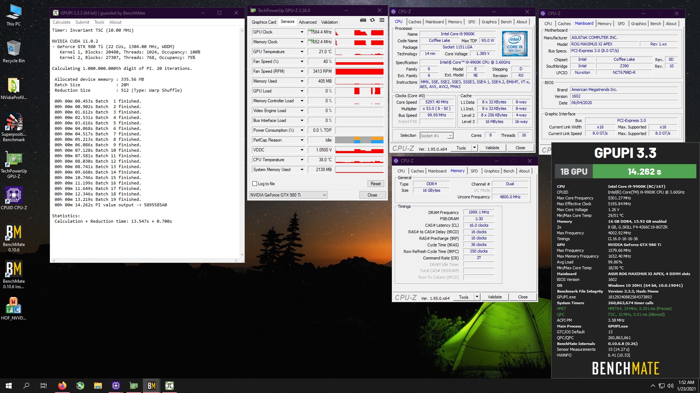Click the Fan Speed (RPM) history graph

point(359,71)
